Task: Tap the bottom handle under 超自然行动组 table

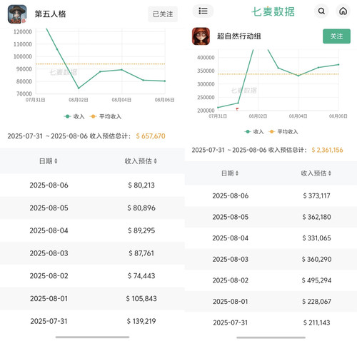Action: (271, 337)
